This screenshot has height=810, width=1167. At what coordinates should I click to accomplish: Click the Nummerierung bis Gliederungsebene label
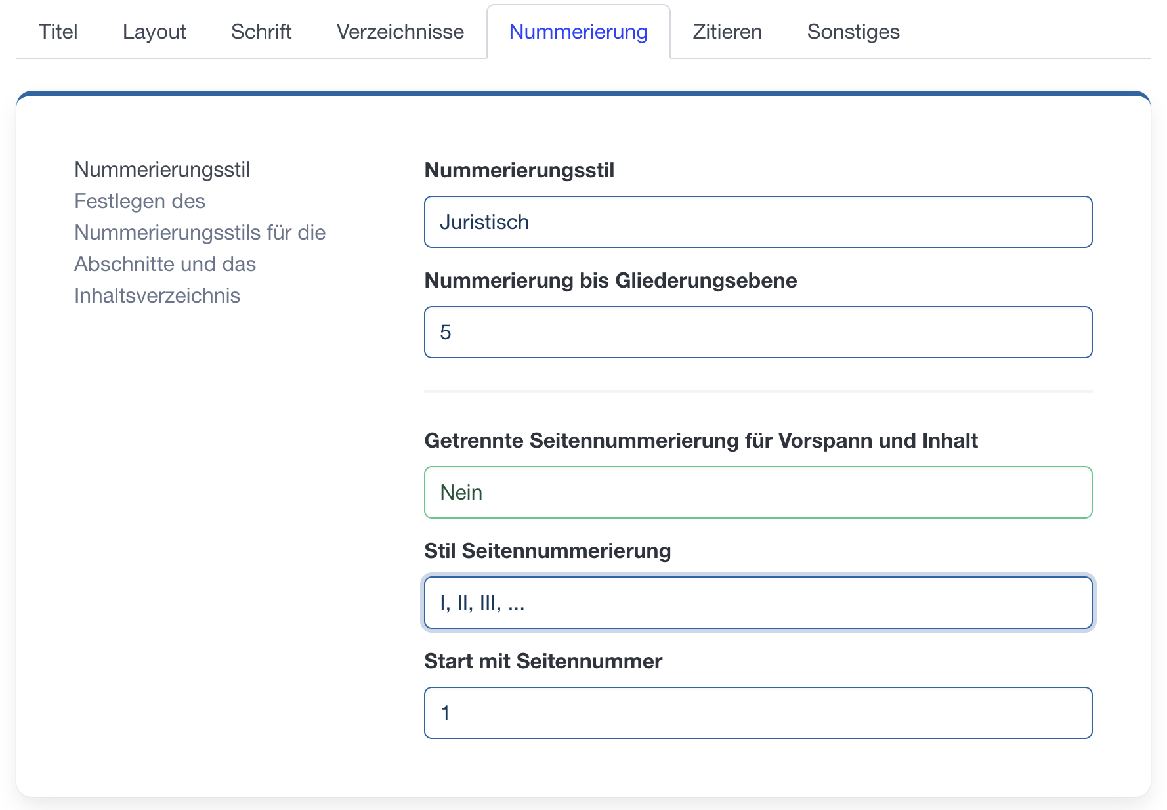click(x=610, y=280)
